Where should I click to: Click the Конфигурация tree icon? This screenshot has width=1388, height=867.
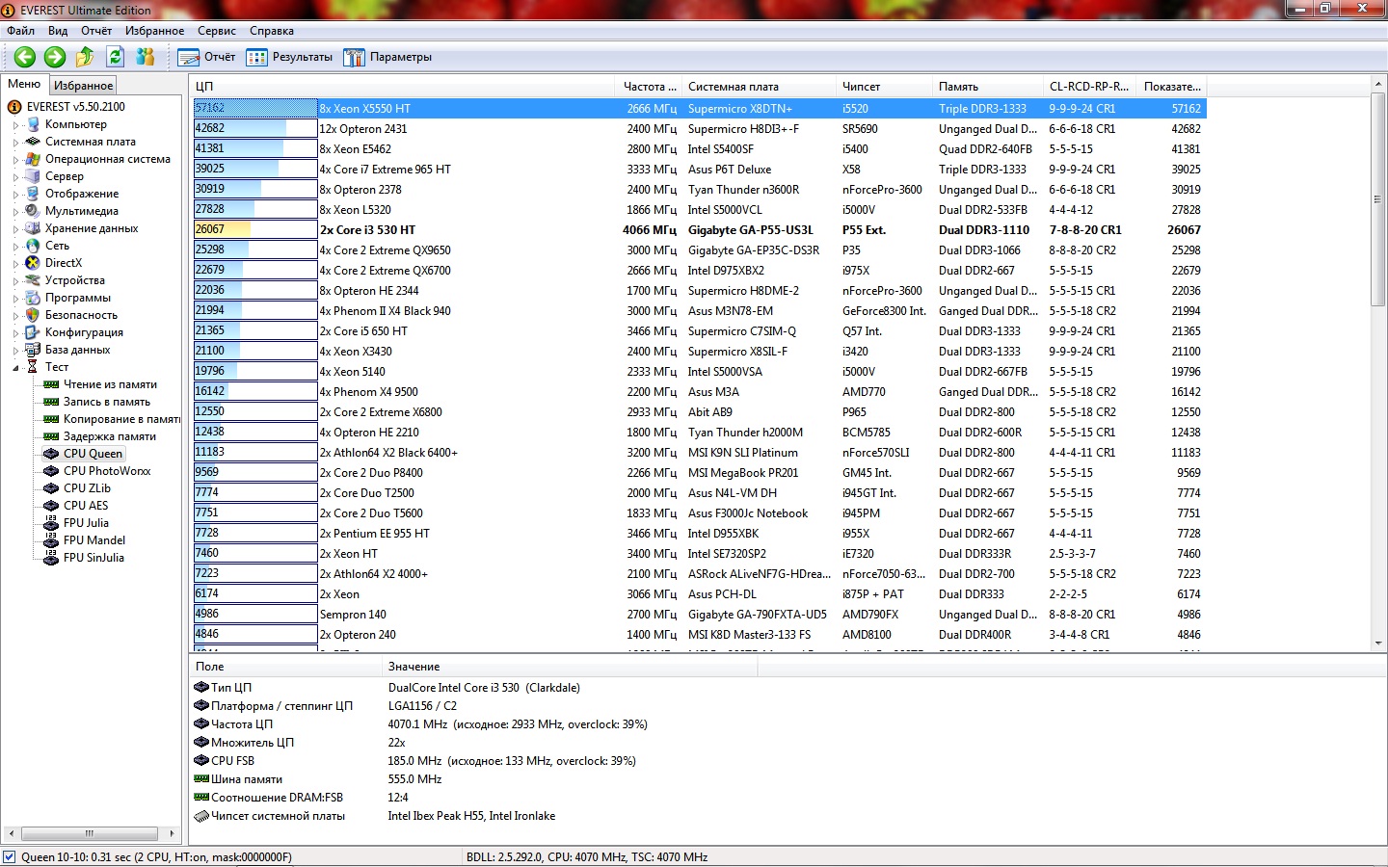click(33, 332)
